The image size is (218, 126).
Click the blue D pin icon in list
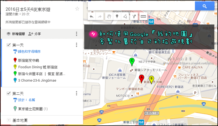[15, 80]
